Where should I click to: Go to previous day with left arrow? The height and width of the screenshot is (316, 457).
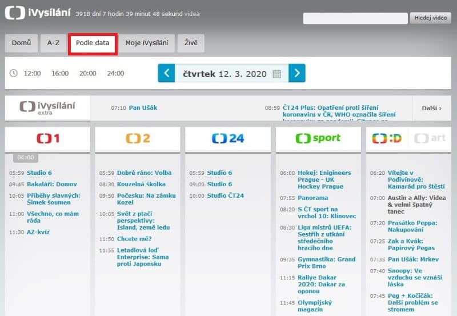pyautogui.click(x=166, y=73)
